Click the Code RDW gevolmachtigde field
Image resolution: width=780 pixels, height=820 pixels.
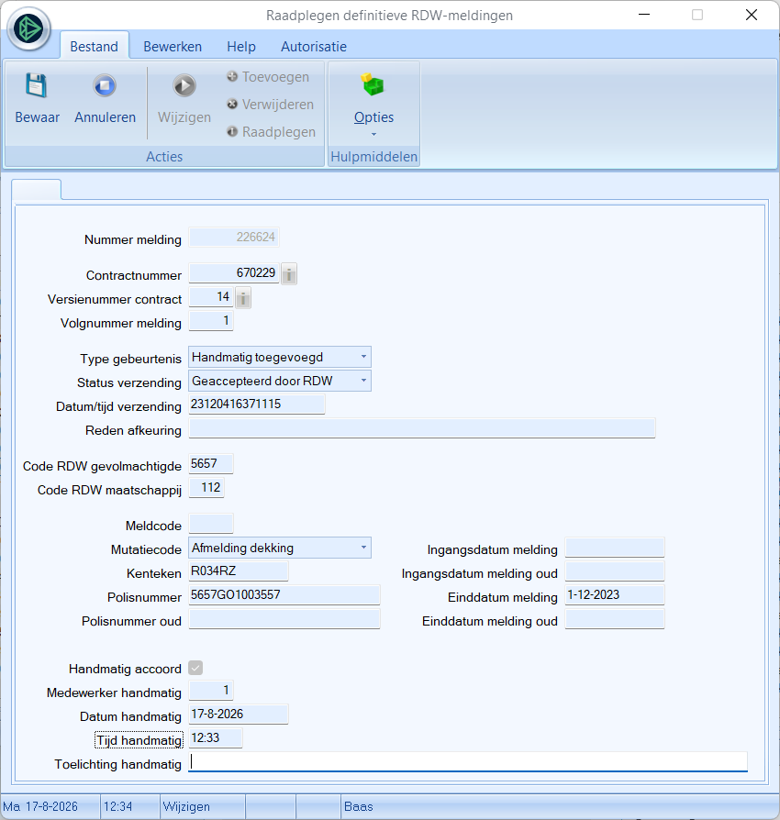tap(211, 464)
